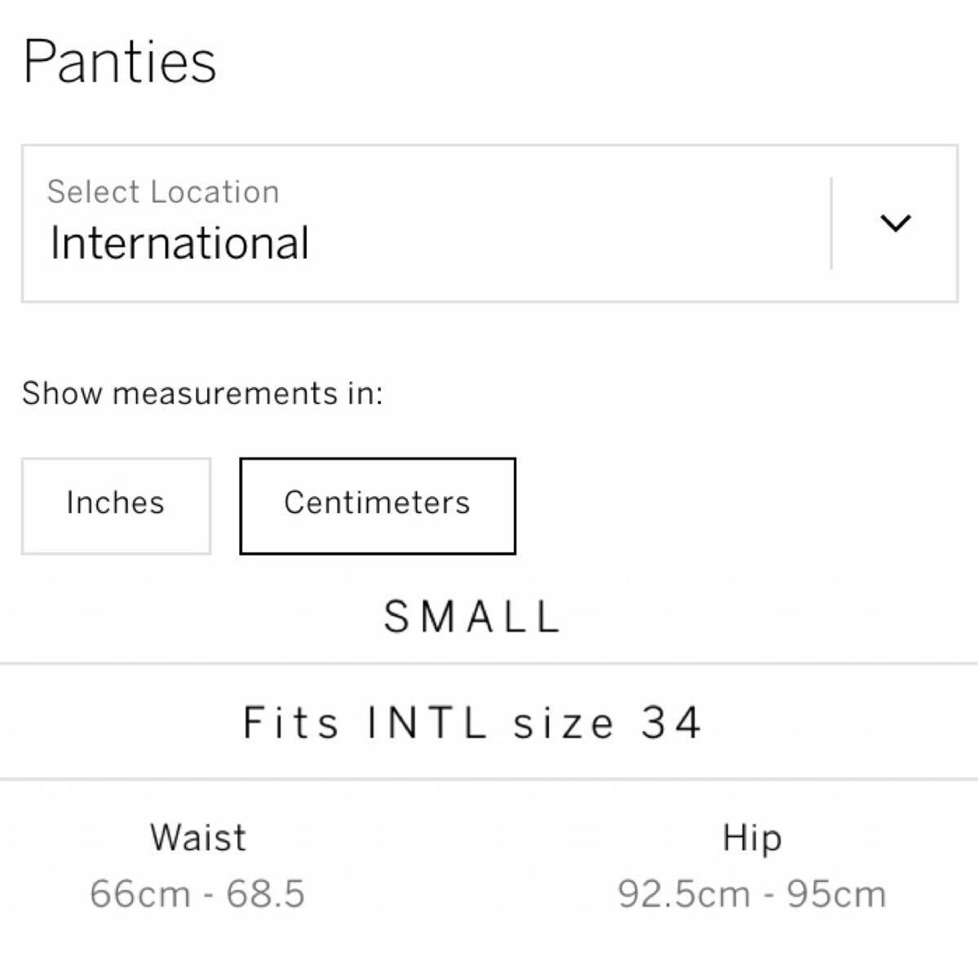This screenshot has width=979, height=979.
Task: Open the Select Location dropdown
Action: pos(489,224)
